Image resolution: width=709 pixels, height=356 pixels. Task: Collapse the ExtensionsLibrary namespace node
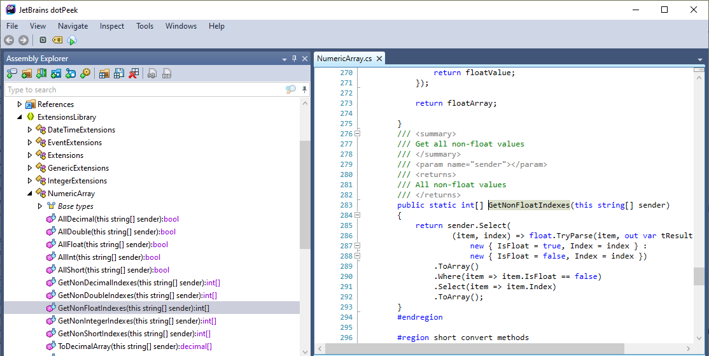pyautogui.click(x=20, y=117)
